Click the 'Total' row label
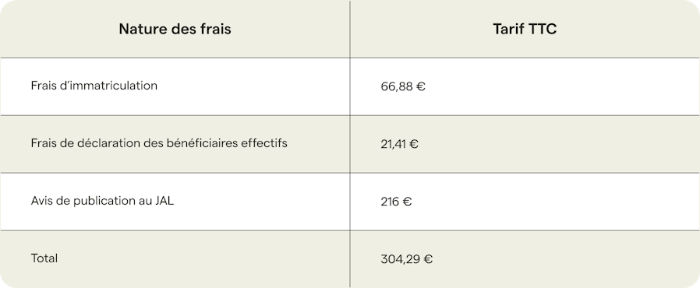This screenshot has height=288, width=700. (x=44, y=258)
